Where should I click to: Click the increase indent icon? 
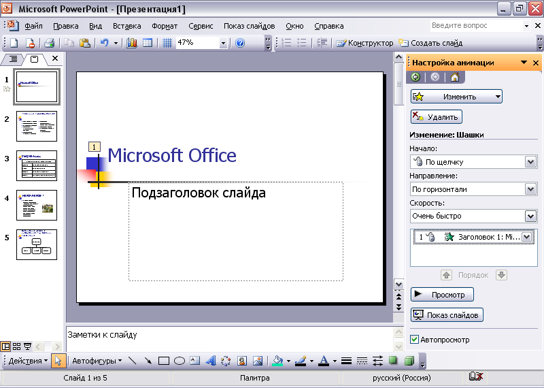tap(322, 43)
